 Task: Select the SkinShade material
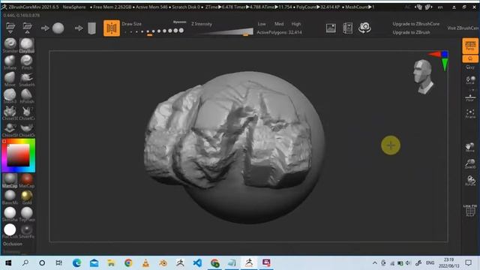click(10, 214)
